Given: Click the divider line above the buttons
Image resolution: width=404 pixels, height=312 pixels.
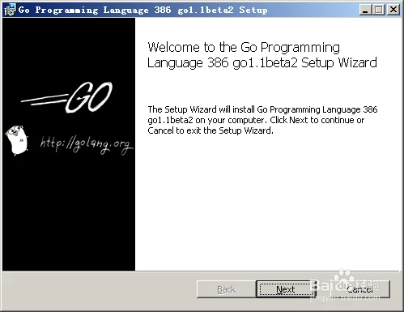Looking at the screenshot, I should (x=201, y=271).
